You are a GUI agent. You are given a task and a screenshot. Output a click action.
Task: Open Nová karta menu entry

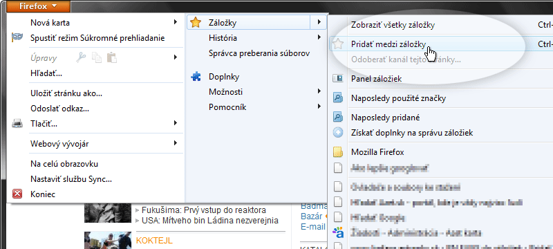(x=50, y=23)
